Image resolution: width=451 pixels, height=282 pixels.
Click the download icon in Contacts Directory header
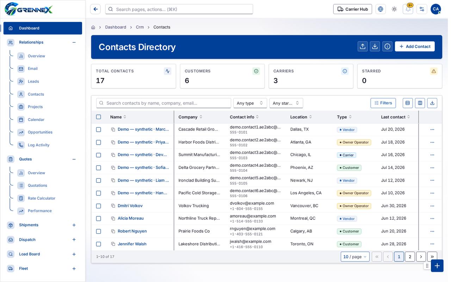pos(375,46)
